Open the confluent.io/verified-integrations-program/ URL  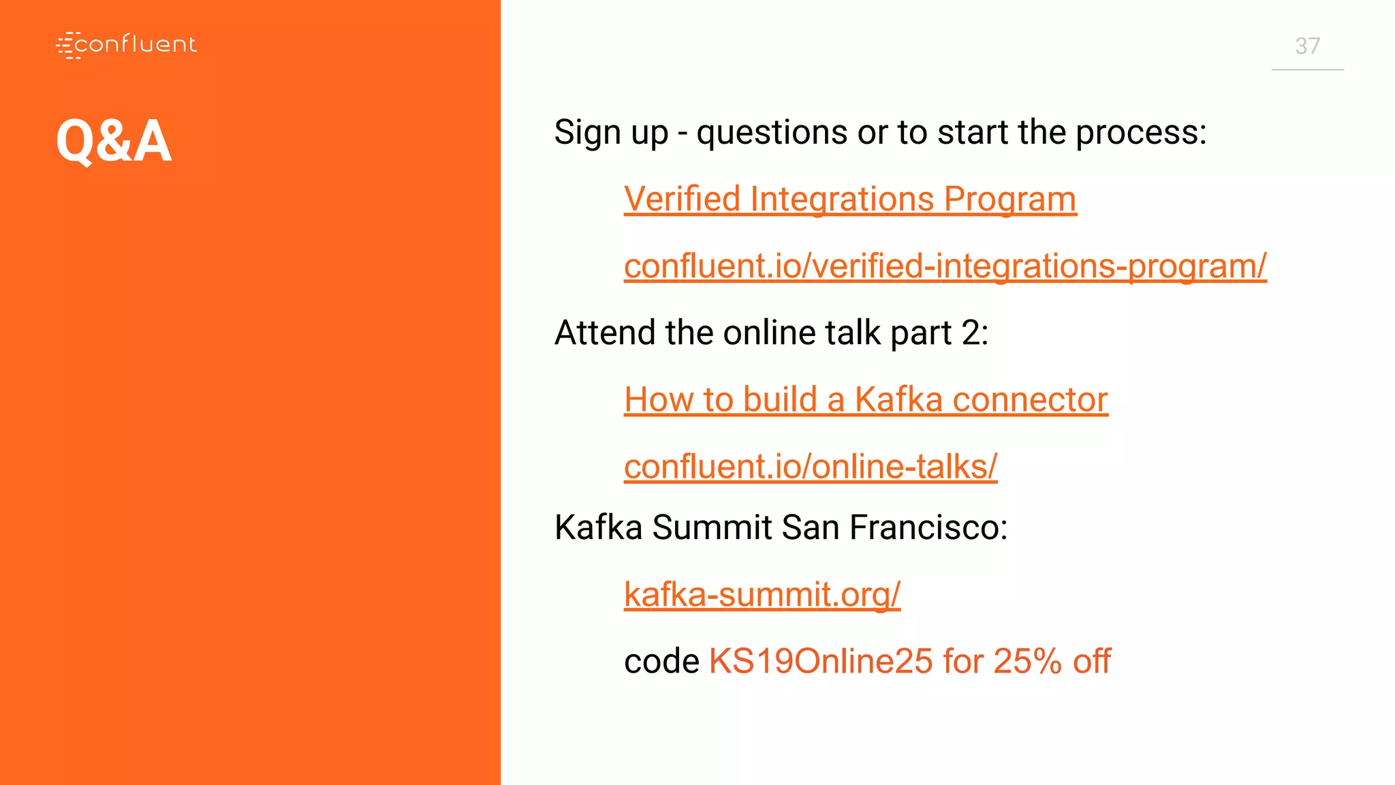point(945,266)
